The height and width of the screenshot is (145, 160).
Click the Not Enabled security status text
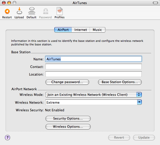(55, 110)
